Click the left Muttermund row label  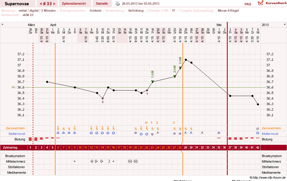coord(17,134)
